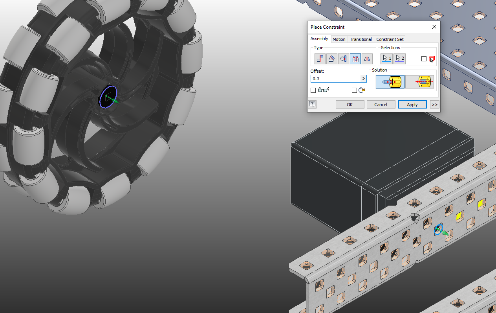
Task: Select the Symmetry constraint type
Action: (367, 59)
